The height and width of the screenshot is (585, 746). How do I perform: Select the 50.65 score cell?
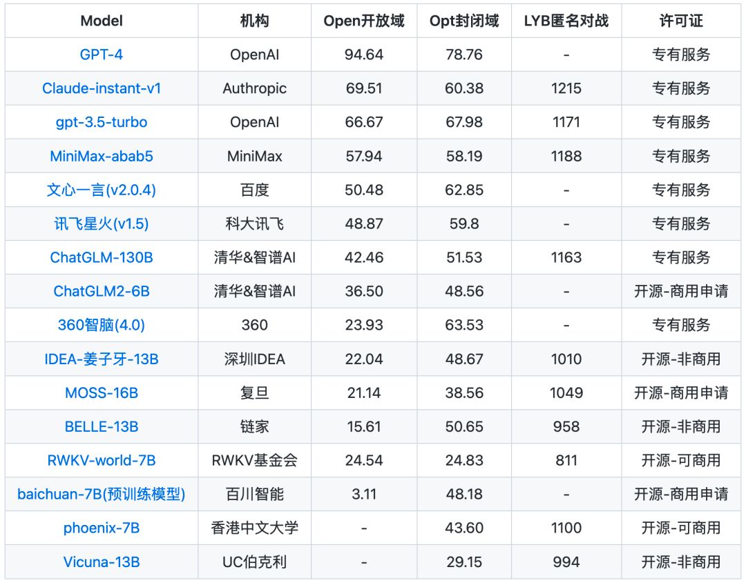click(464, 427)
